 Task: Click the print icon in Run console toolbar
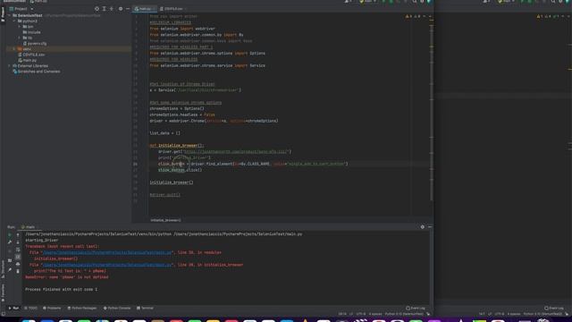coord(18,264)
